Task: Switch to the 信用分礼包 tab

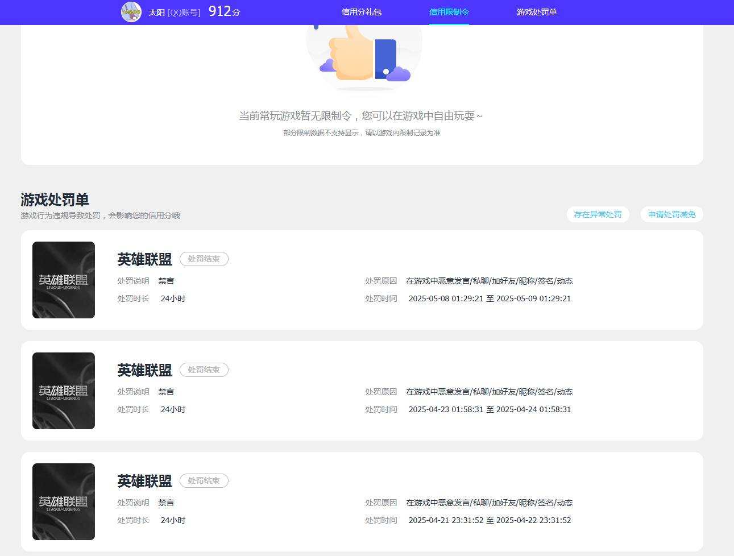Action: tap(361, 12)
